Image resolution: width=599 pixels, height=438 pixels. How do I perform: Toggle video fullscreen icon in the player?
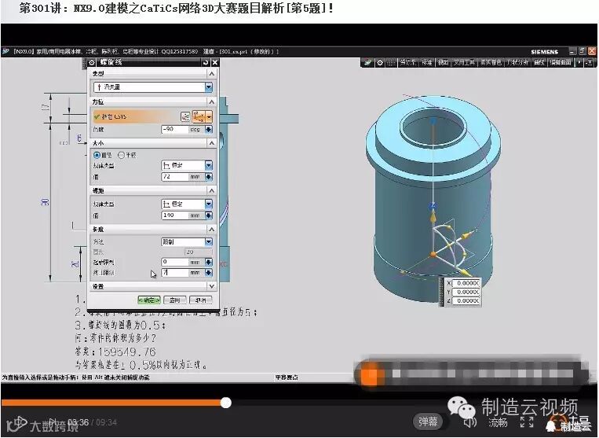(527, 422)
